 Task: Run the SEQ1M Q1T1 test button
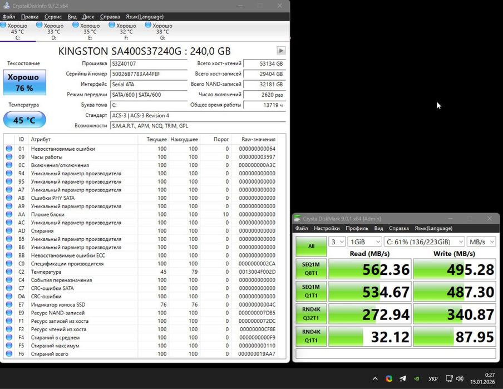[x=311, y=291]
